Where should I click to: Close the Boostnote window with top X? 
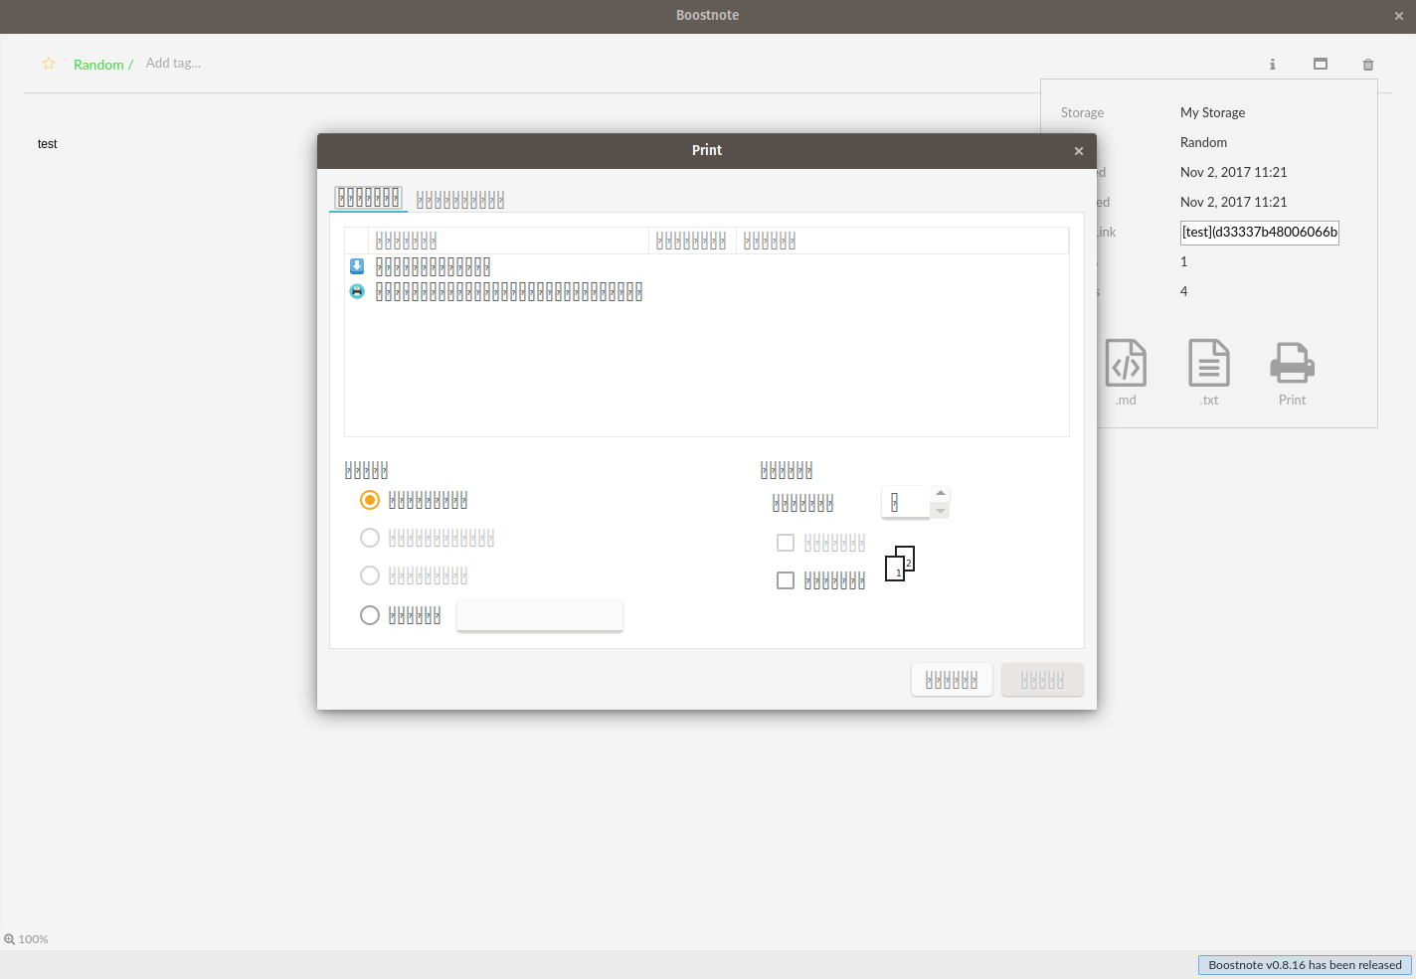coord(1399,16)
